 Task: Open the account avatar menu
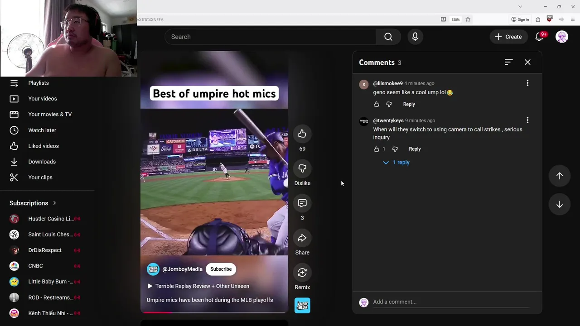pyautogui.click(x=562, y=37)
